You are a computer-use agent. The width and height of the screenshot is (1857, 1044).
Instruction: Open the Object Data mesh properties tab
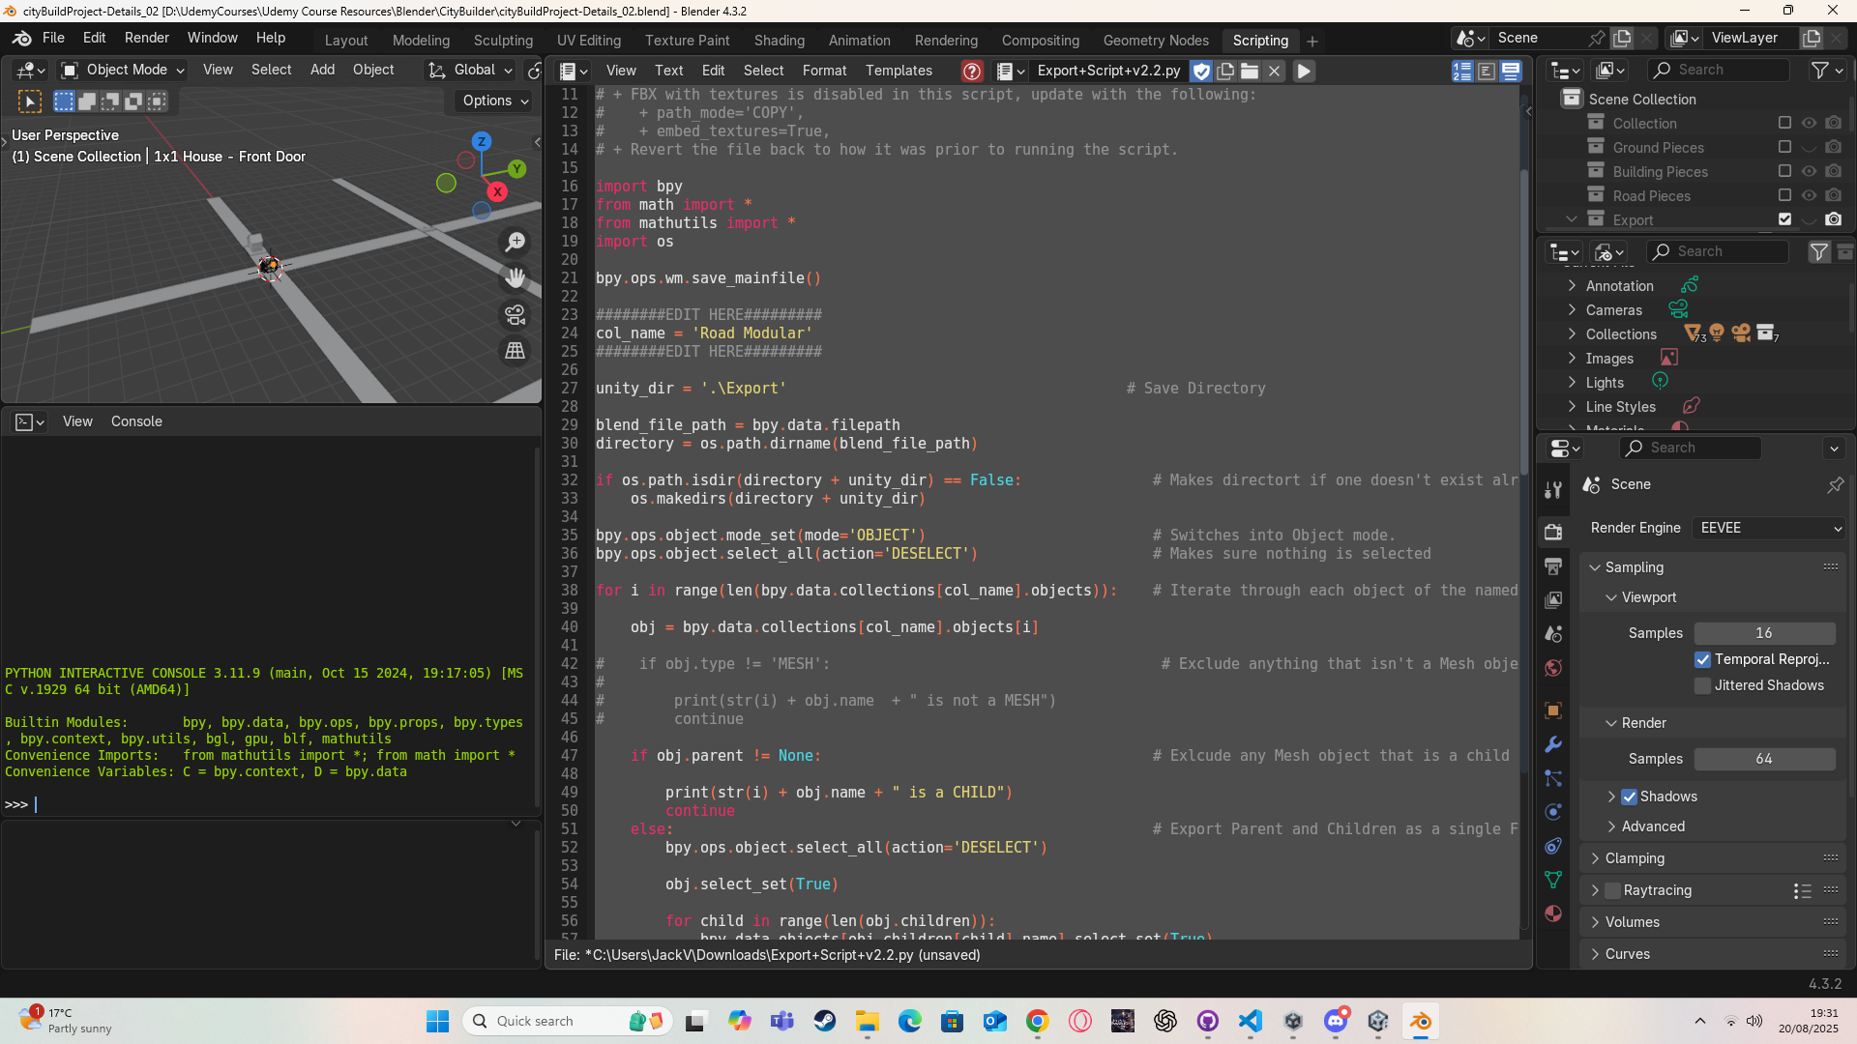point(1553,880)
